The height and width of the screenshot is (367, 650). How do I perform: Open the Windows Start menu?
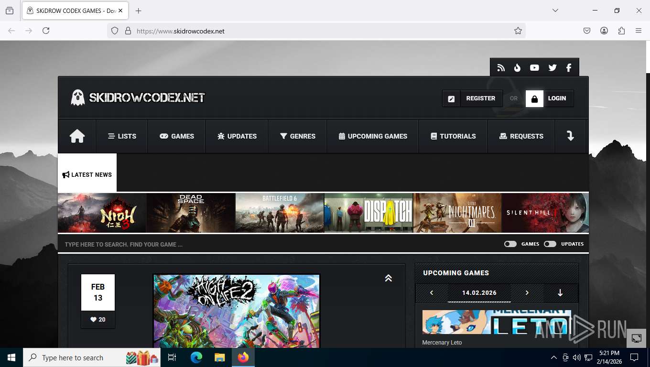pos(11,357)
